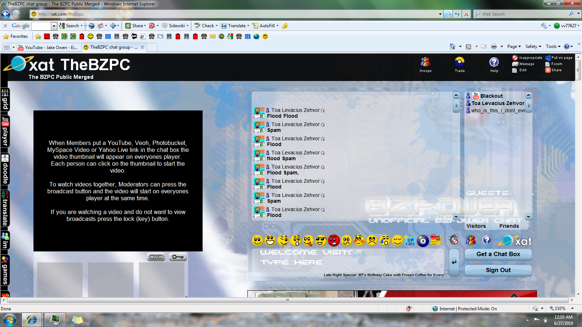Click the xat planet logo beside smilies
Image resolution: width=582 pixels, height=327 pixels.
[x=515, y=241]
